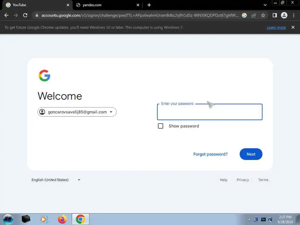This screenshot has width=300, height=225.
Task: Close the yandex.com tab
Action: [x=138, y=5]
